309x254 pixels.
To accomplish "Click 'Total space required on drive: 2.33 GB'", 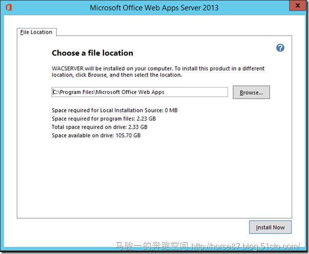I will [99, 127].
